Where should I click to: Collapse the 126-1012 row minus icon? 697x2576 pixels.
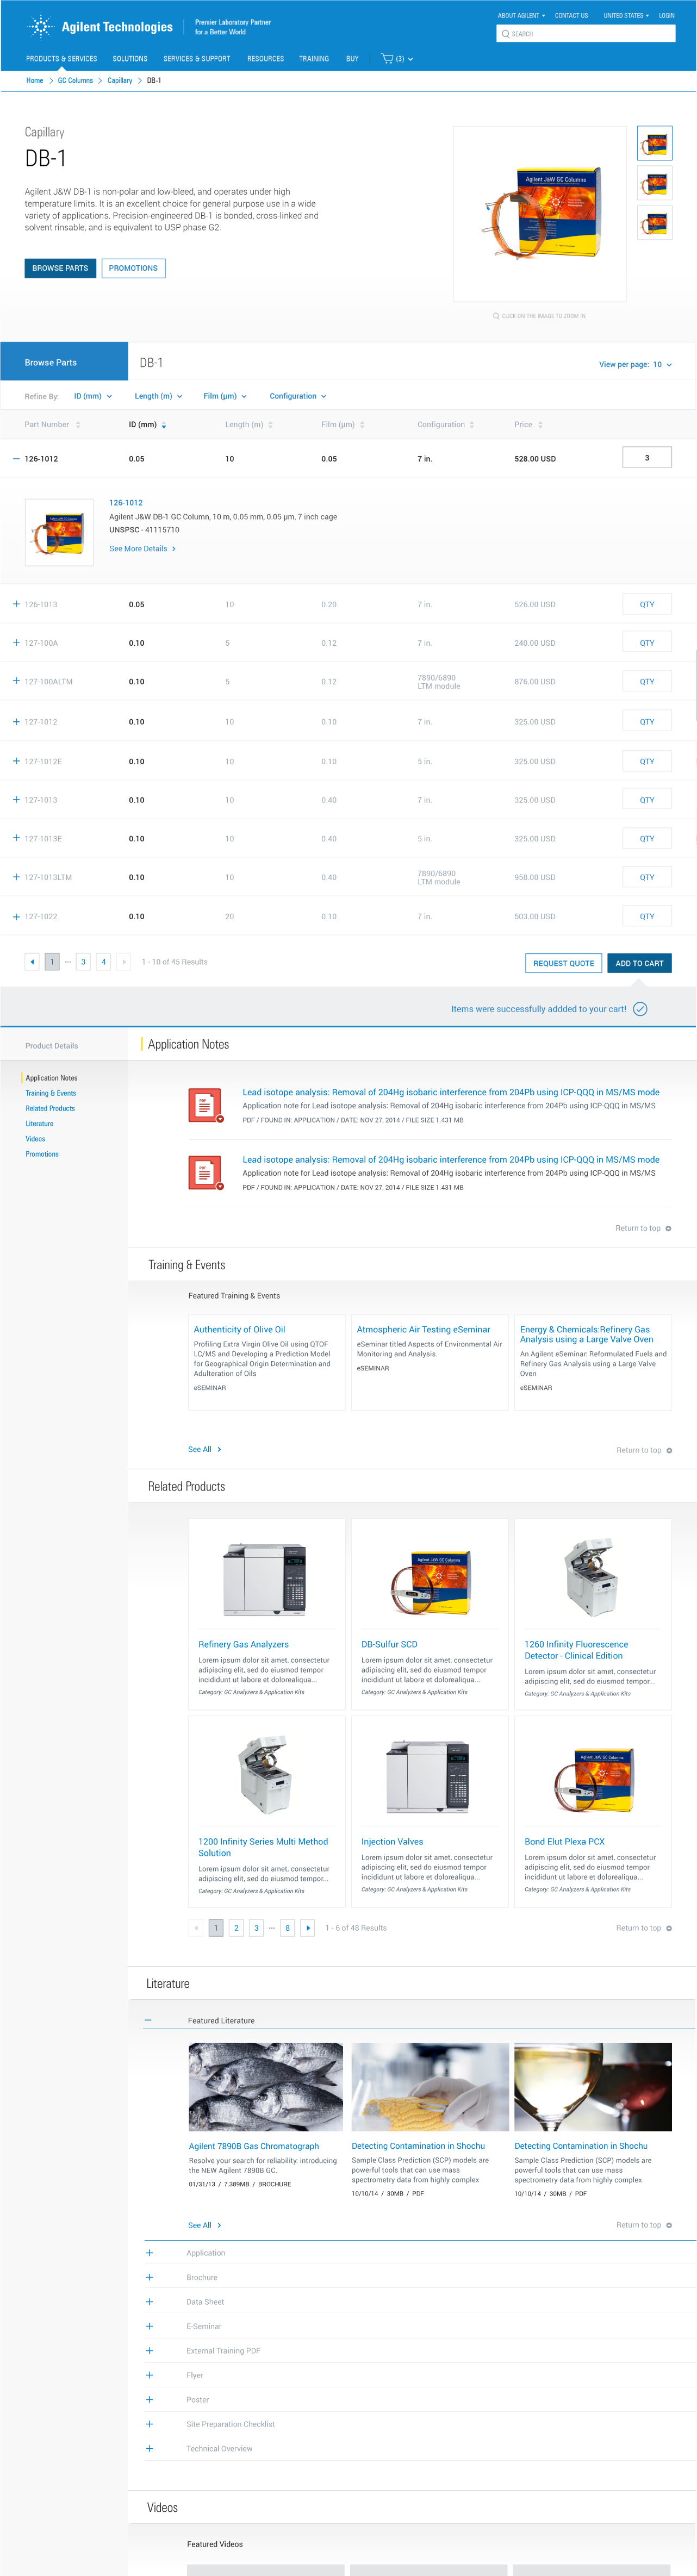pyautogui.click(x=16, y=459)
